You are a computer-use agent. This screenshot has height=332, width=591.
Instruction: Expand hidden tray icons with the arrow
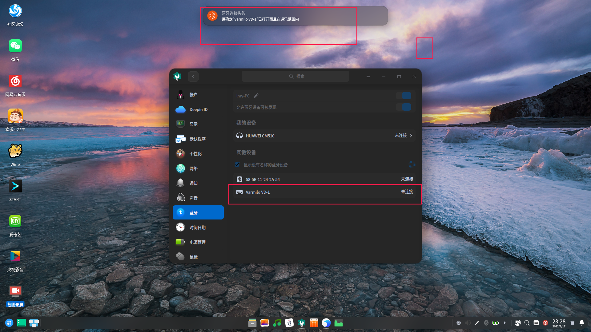(x=505, y=323)
